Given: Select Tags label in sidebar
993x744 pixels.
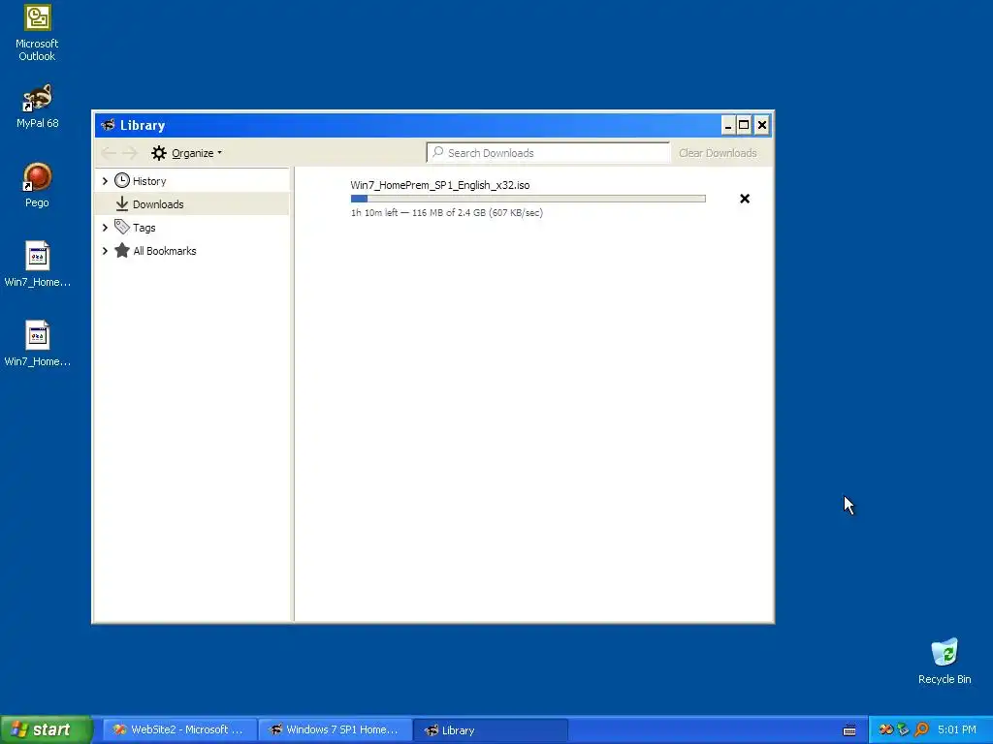Looking at the screenshot, I should [x=144, y=227].
